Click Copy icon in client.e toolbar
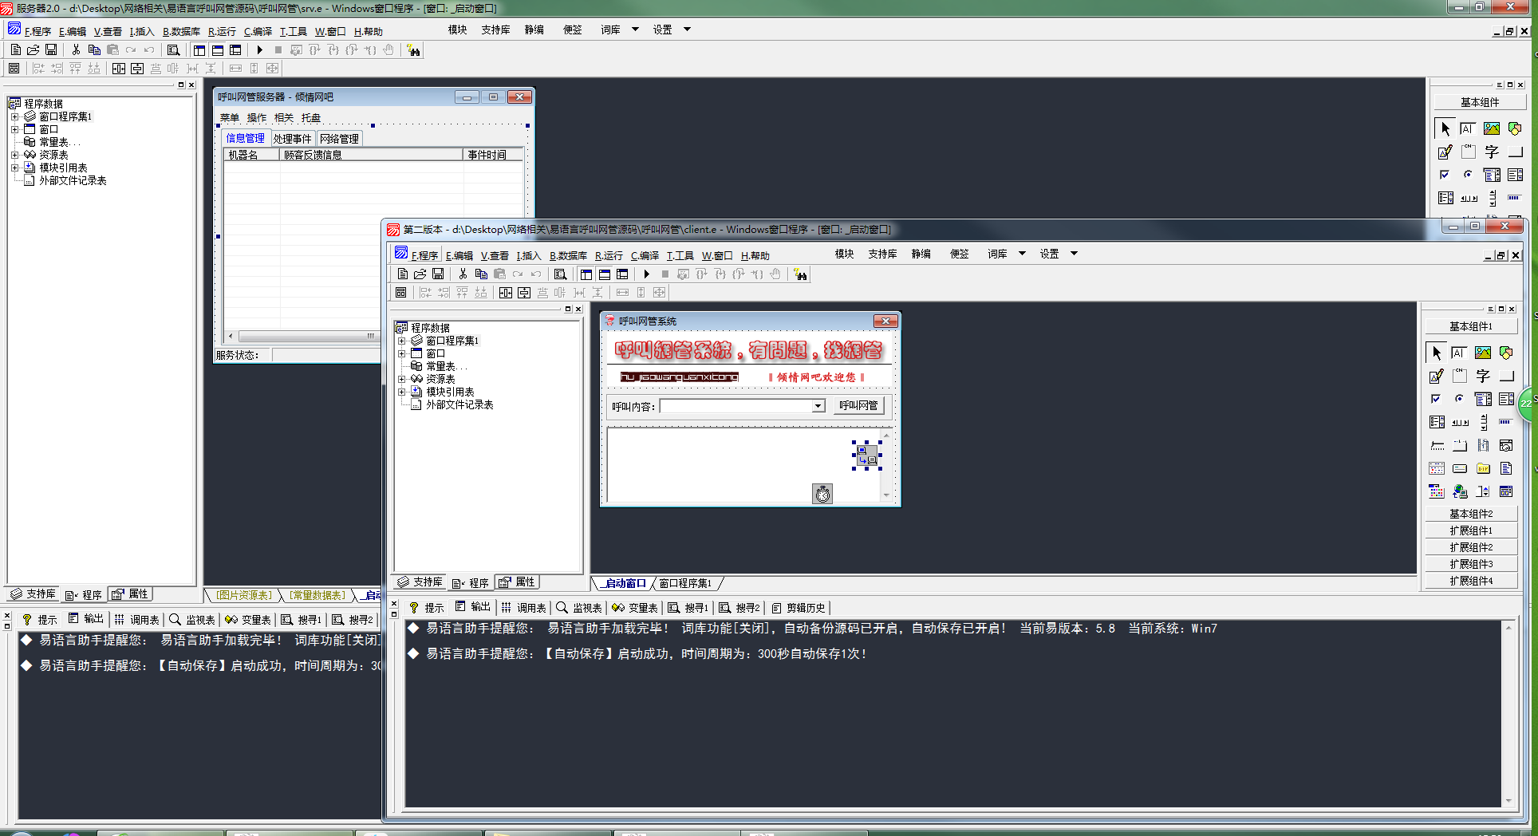The width and height of the screenshot is (1538, 836). [481, 274]
